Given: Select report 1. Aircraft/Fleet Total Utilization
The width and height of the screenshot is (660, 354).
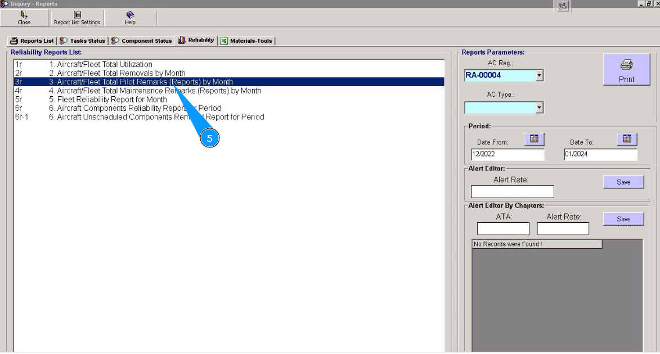Looking at the screenshot, I should tap(230, 64).
